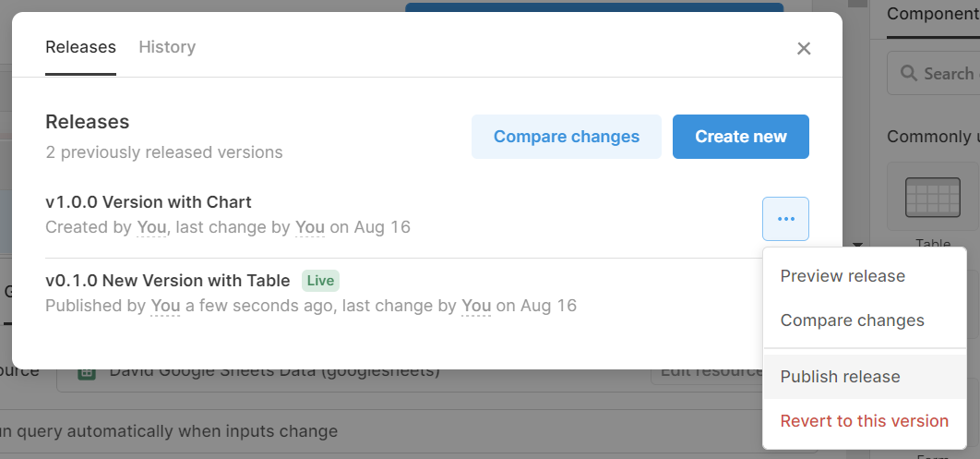Click "You" after "Created by"

coord(151,227)
